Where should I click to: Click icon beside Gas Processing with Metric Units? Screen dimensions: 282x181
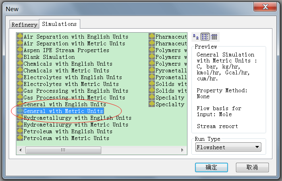(x=20, y=97)
